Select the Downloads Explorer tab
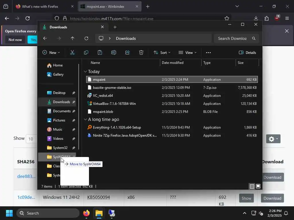Viewport: 294px width, 220px height. [73, 27]
